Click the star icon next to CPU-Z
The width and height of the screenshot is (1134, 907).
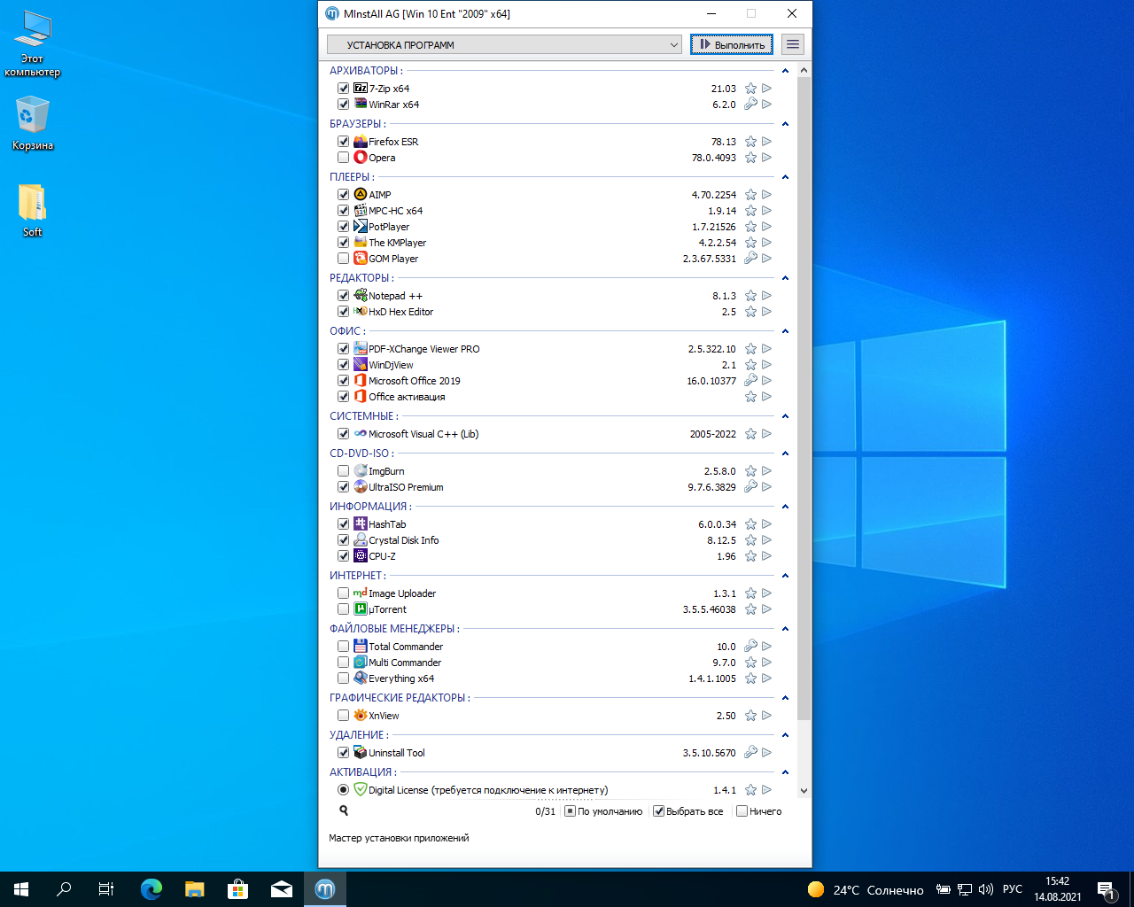click(750, 556)
